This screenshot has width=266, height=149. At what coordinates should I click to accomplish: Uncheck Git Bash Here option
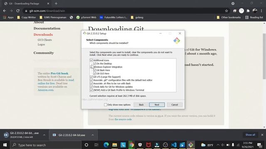pyautogui.click(x=95, y=70)
